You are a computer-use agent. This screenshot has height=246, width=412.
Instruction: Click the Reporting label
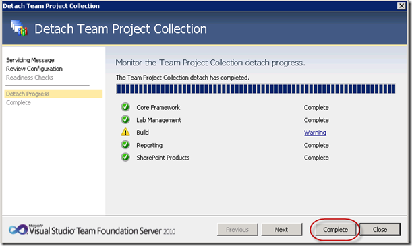point(149,145)
